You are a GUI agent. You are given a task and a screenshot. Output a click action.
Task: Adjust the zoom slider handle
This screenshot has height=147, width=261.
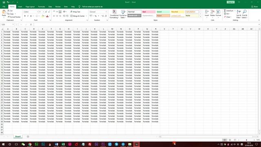[x=246, y=140]
